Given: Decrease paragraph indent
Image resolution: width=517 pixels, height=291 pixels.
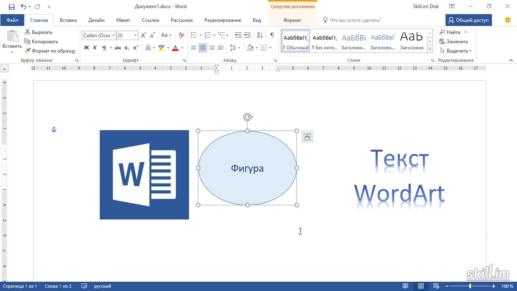Looking at the screenshot, I should tap(238, 36).
